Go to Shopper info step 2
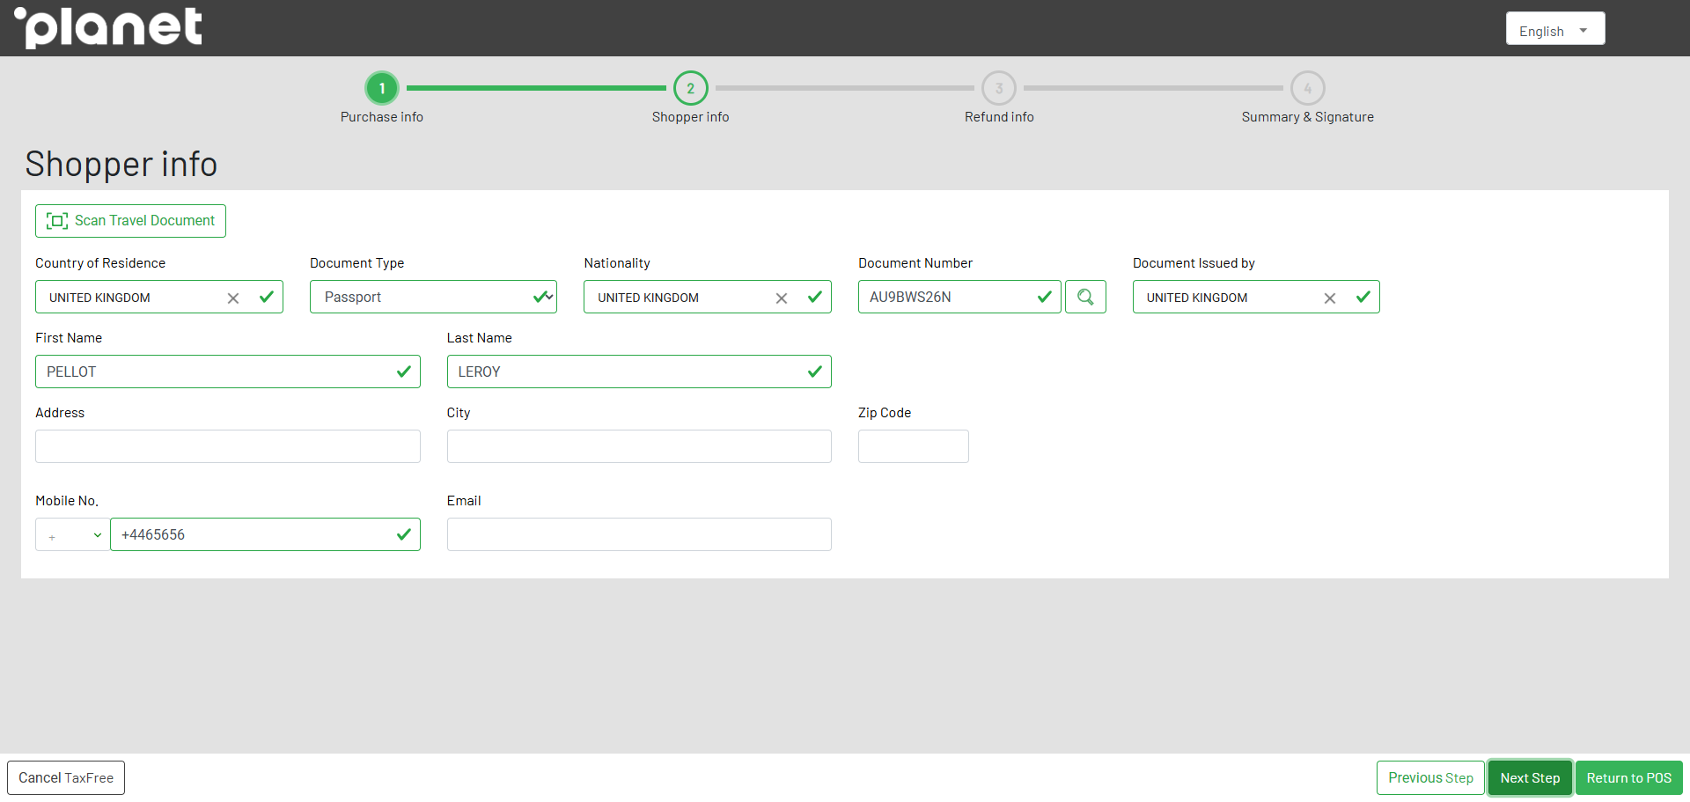Image resolution: width=1690 pixels, height=802 pixels. tap(690, 88)
